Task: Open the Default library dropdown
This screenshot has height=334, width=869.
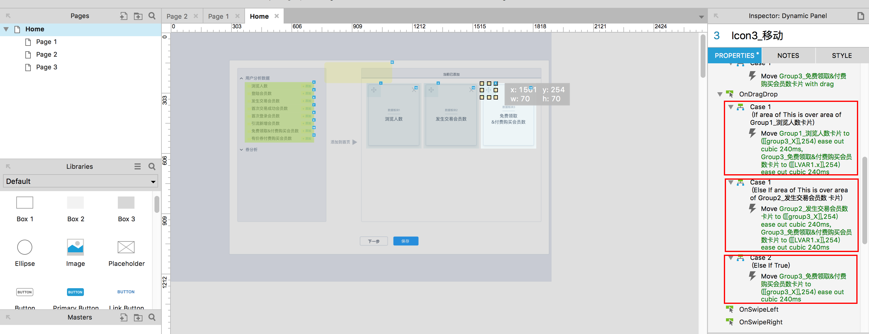Action: click(x=153, y=182)
